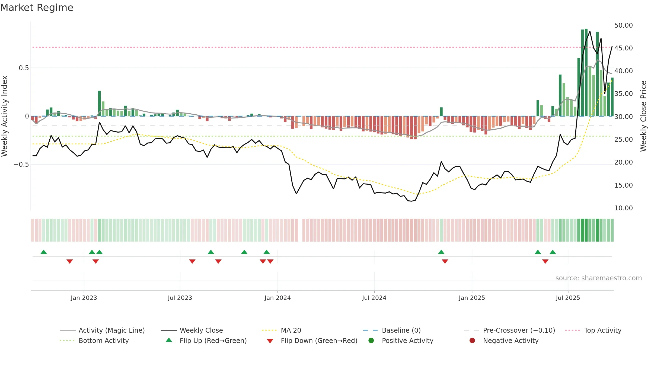The width and height of the screenshot is (651, 366).
Task: Click the 45.00 price axis label
Action: 623,48
